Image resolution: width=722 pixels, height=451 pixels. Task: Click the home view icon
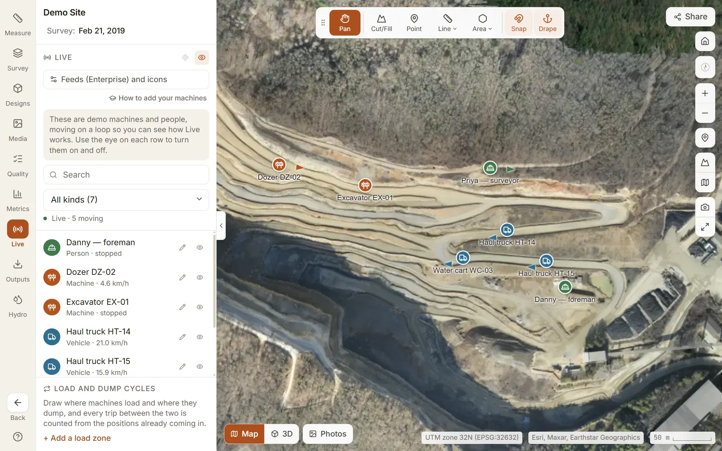click(x=705, y=41)
